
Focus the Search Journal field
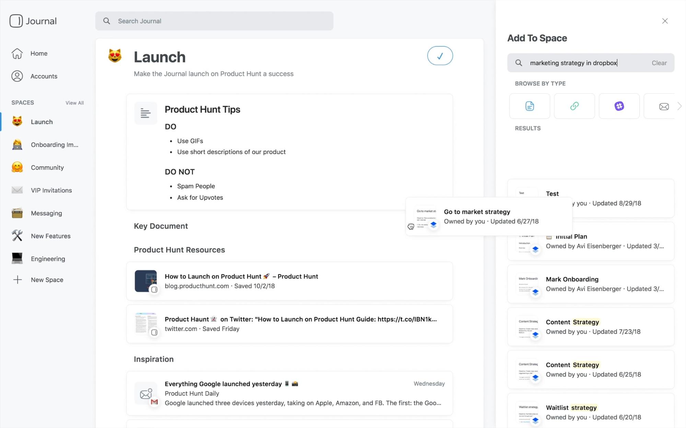pyautogui.click(x=214, y=21)
